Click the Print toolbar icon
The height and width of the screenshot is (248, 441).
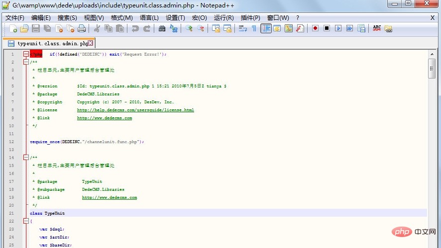point(81,28)
